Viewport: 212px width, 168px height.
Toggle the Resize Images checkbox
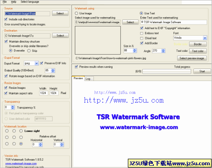[x=6, y=87]
